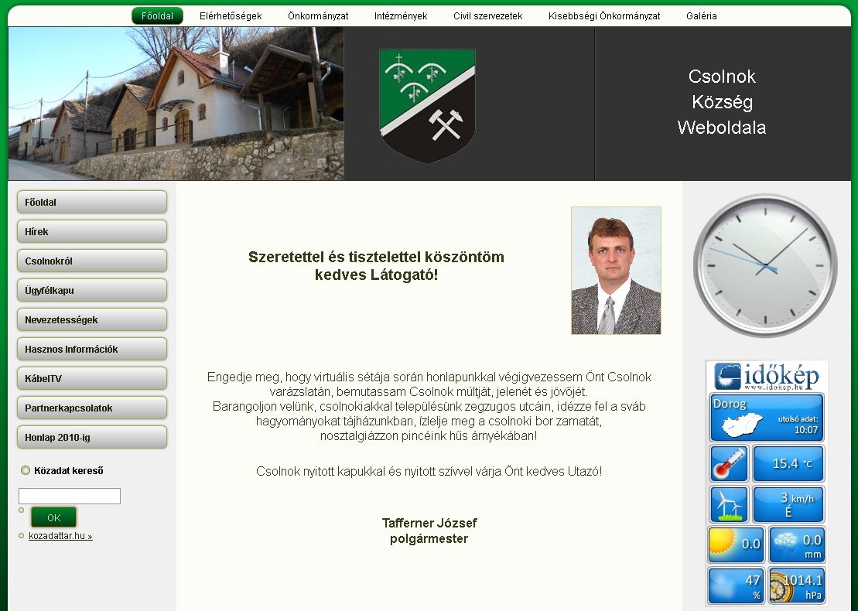The height and width of the screenshot is (611, 858).
Task: Go to the Hírek sidebar section
Action: [92, 231]
